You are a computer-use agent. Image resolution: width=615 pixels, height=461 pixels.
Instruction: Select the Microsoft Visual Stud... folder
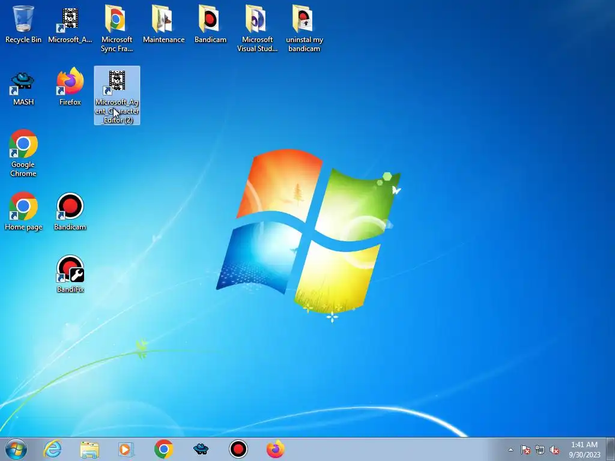[257, 28]
